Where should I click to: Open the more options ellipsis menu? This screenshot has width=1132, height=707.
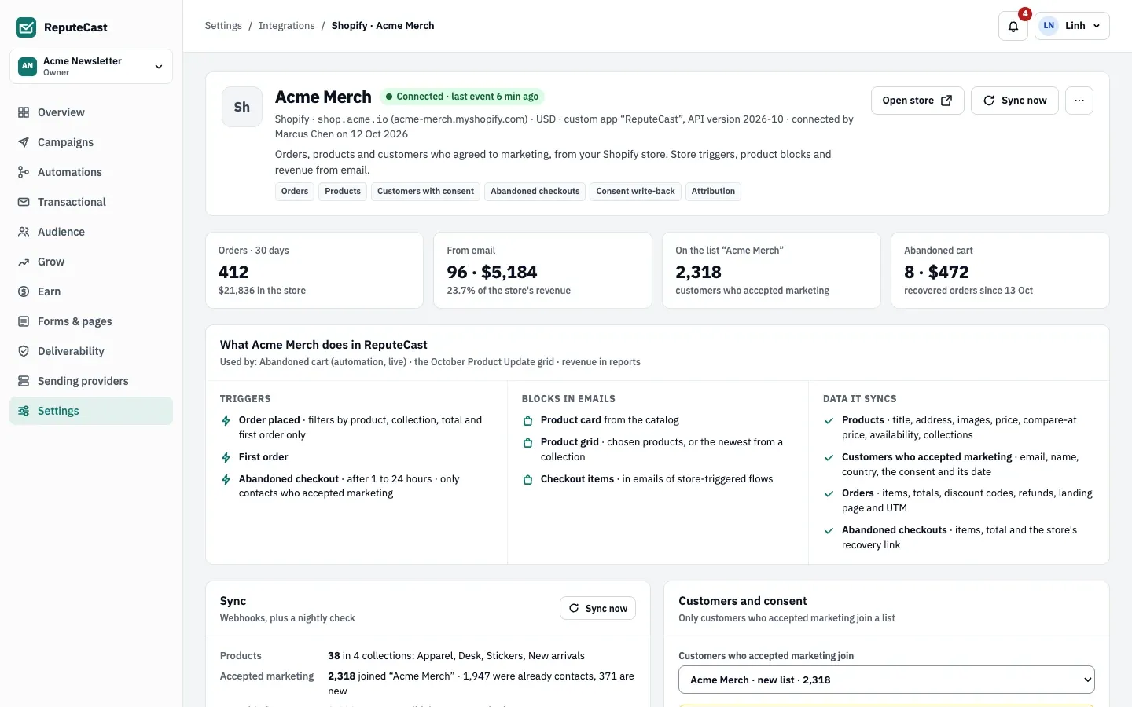1079,101
